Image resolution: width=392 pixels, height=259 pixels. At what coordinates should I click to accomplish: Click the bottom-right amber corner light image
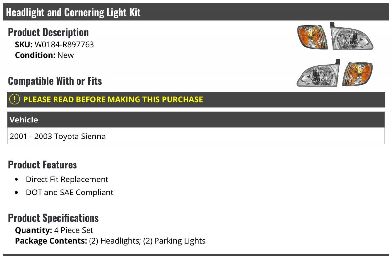tap(358, 74)
